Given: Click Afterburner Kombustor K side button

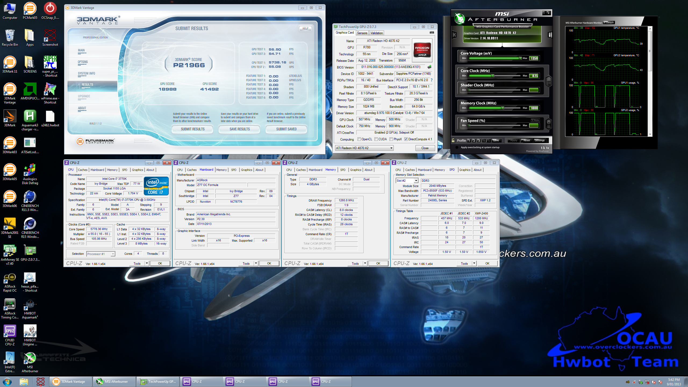Looking at the screenshot, I should click(x=454, y=34).
